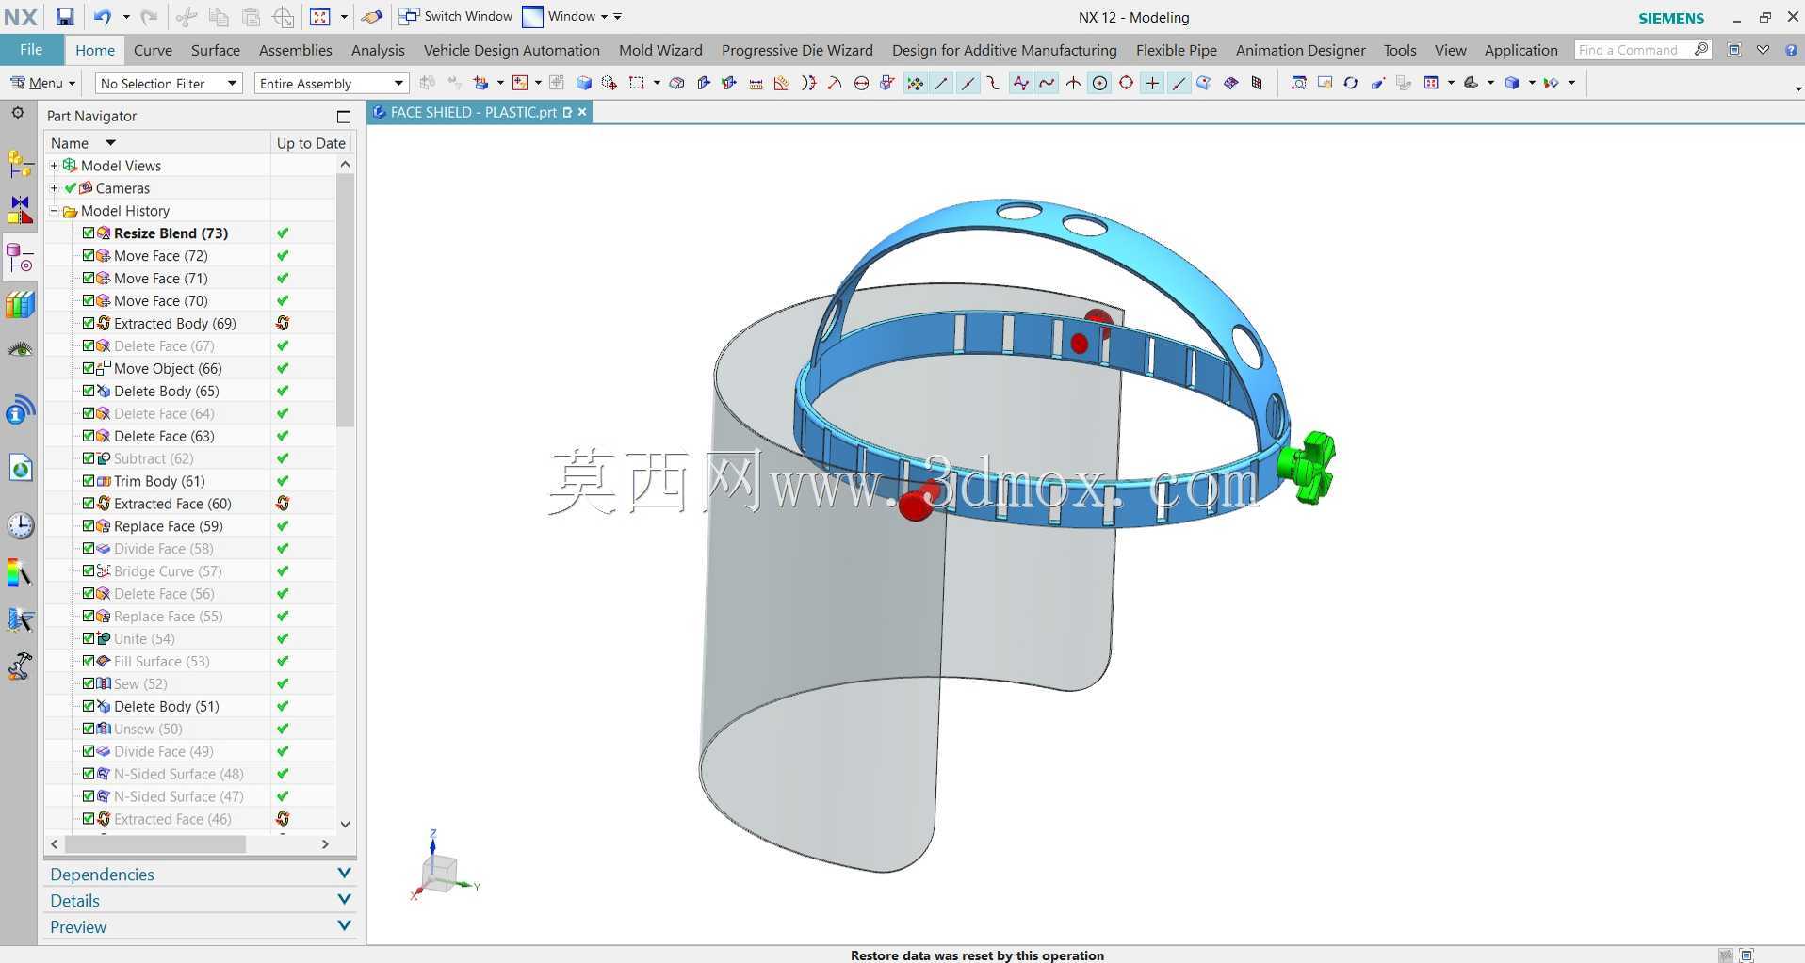Click the rectangle selection method icon
The width and height of the screenshot is (1805, 963).
(x=638, y=83)
